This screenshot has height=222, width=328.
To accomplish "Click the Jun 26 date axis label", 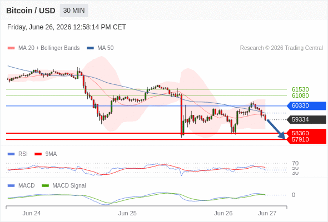I will [x=223, y=214].
